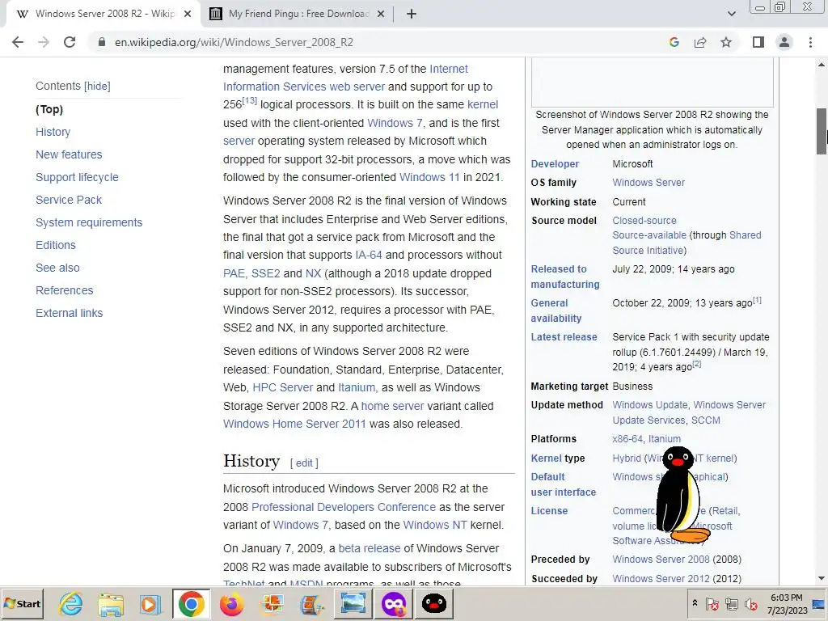This screenshot has width=828, height=621.
Task: Open the Windows 7 link in intro paragraph
Action: pos(395,123)
